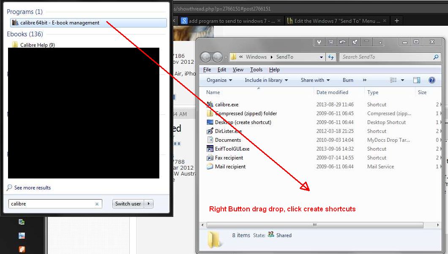
Task: Click the title bar icon left of undo
Action: click(x=331, y=42)
